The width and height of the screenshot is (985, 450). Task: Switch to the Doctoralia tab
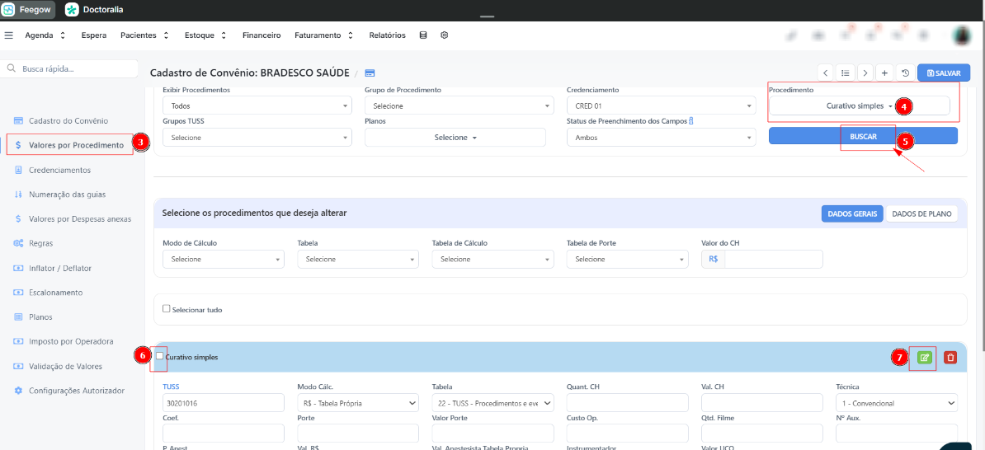click(94, 9)
